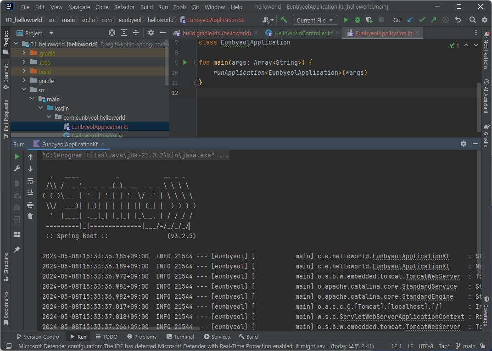The image size is (492, 351).
Task: Pin the Run tab
Action: [17, 249]
